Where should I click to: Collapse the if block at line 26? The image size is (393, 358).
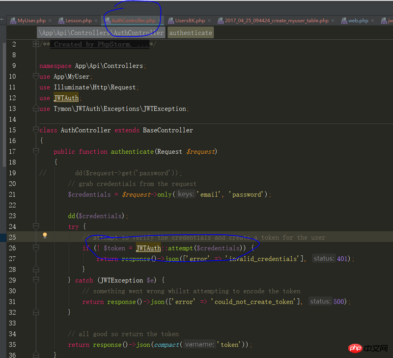point(36,248)
